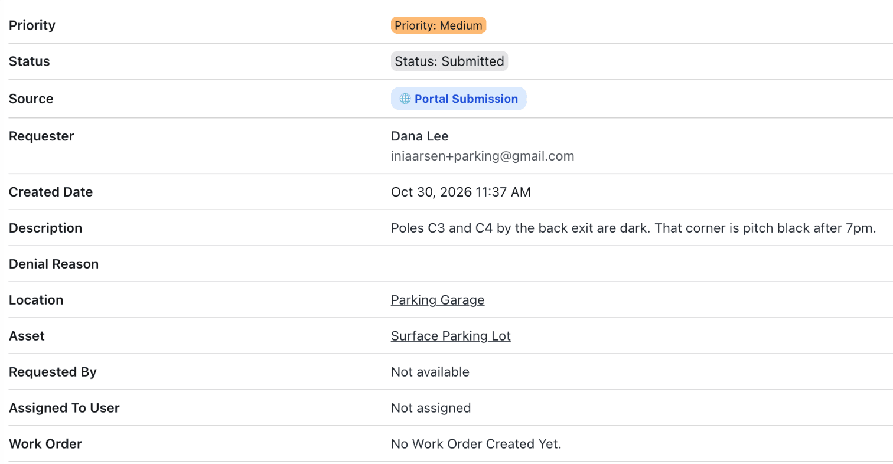893x464 pixels.
Task: Select the requester name Dana Lee
Action: (420, 136)
